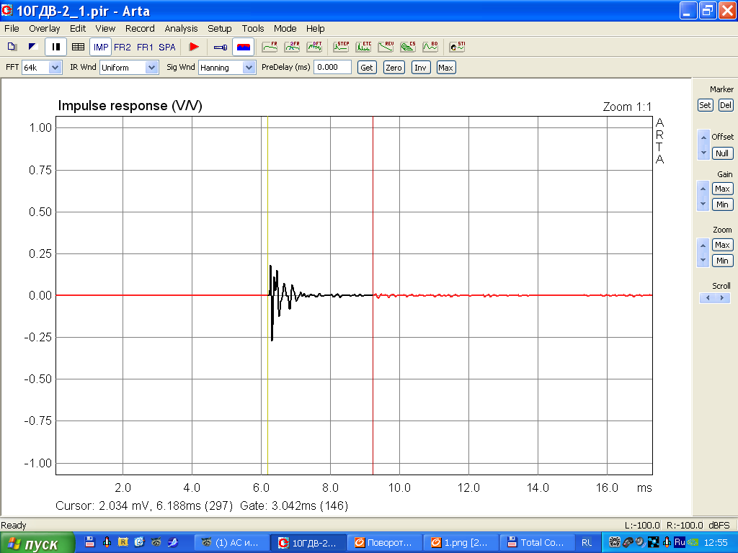Viewport: 738px width, 553px height.
Task: Click the Gain Min button
Action: coord(722,204)
